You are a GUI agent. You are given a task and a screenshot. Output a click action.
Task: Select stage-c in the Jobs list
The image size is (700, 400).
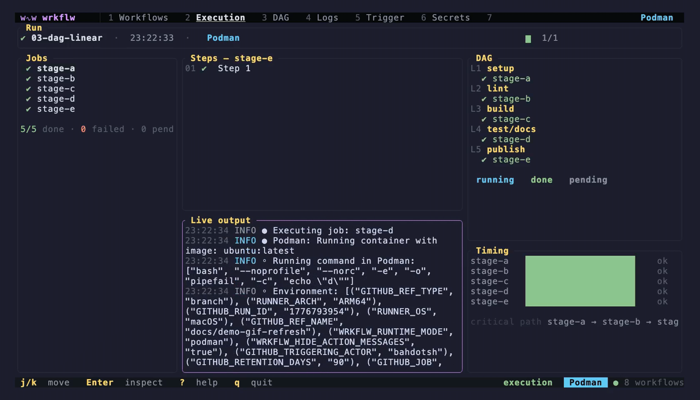[x=56, y=89]
